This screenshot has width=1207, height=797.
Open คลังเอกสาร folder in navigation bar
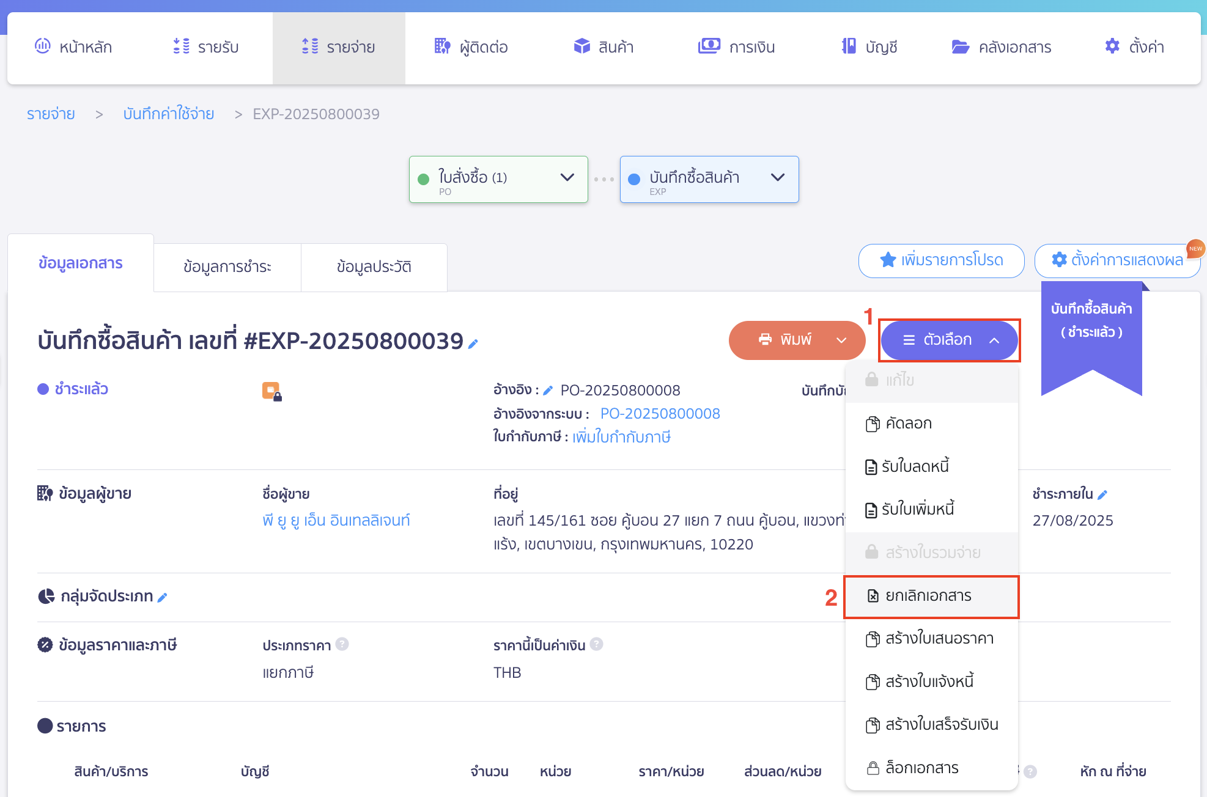click(x=1001, y=47)
